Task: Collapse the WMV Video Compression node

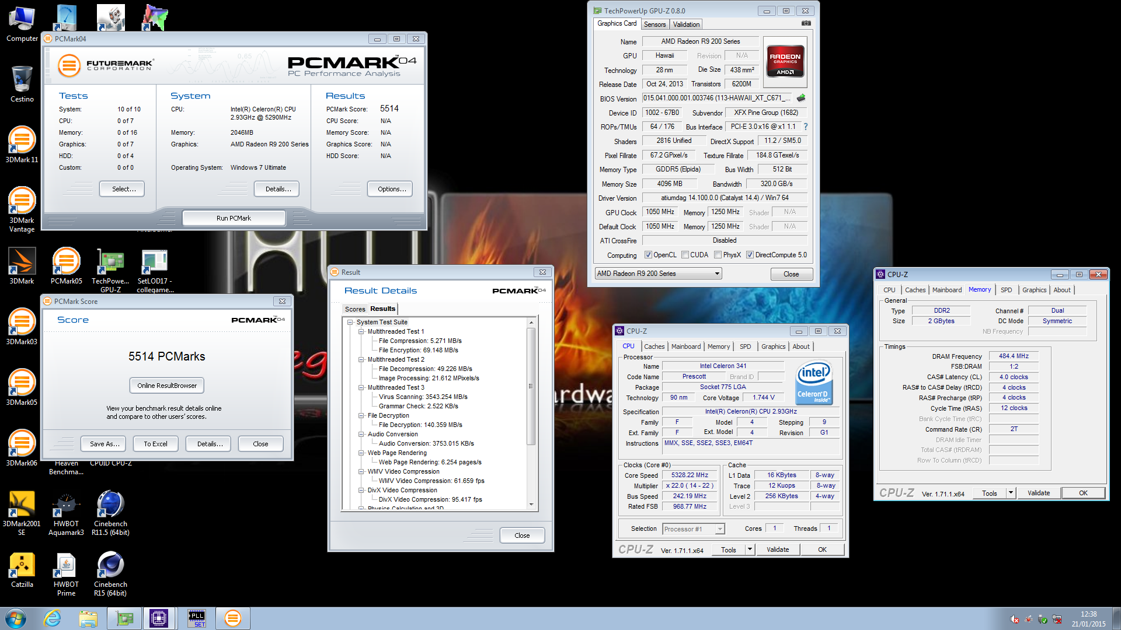Action: 361,471
